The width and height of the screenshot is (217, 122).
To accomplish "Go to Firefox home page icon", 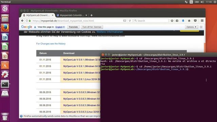I will [189, 21].
